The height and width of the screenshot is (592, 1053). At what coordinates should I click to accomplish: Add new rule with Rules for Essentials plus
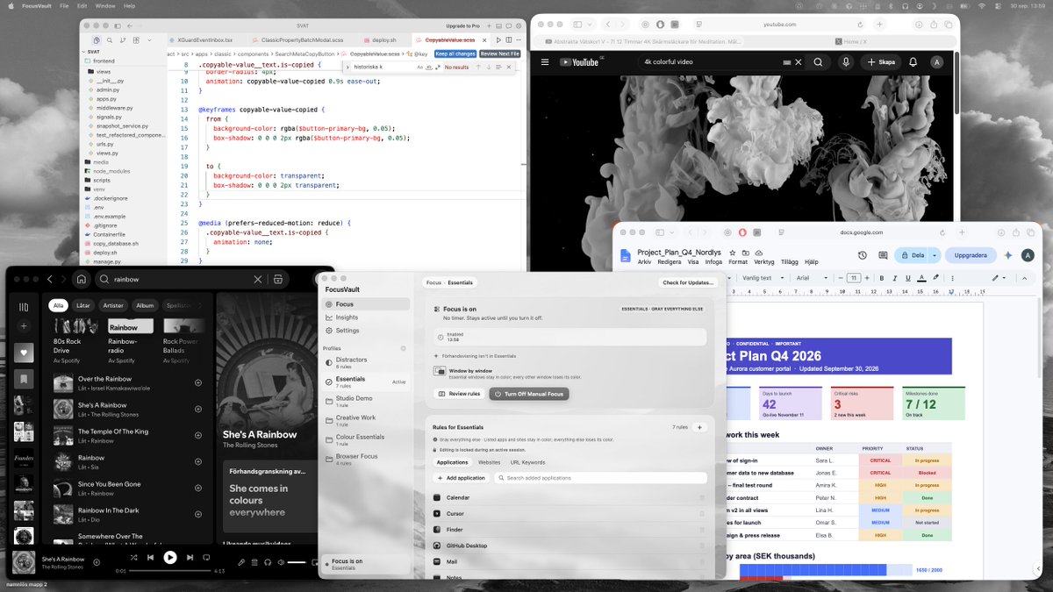click(x=699, y=427)
